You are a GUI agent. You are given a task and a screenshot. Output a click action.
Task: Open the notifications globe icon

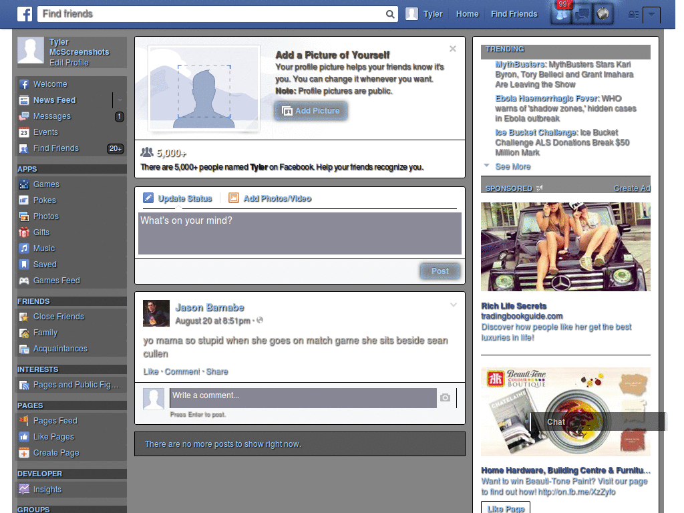coord(603,15)
